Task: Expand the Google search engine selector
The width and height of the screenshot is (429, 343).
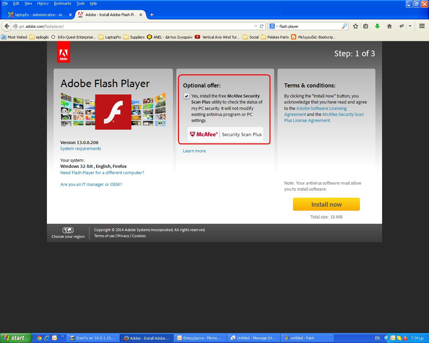Action: point(273,26)
